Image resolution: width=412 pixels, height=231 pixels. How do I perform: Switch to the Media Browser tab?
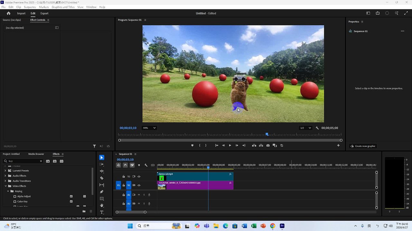click(x=36, y=154)
